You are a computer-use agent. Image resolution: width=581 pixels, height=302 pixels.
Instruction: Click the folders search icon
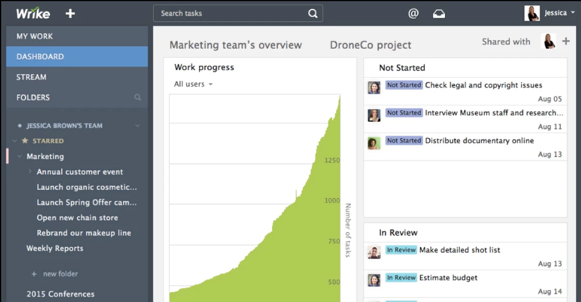pyautogui.click(x=137, y=97)
